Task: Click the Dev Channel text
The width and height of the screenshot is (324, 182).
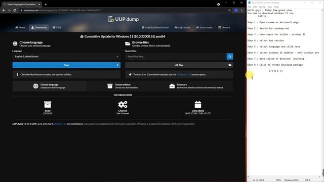Action: coord(123,113)
